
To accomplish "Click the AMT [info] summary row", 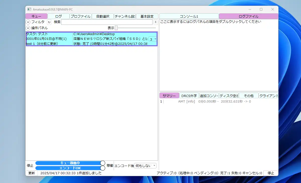I will pyautogui.click(x=214, y=102).
